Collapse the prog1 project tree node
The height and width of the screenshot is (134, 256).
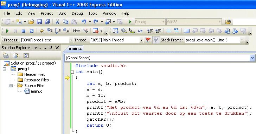(x=5, y=69)
